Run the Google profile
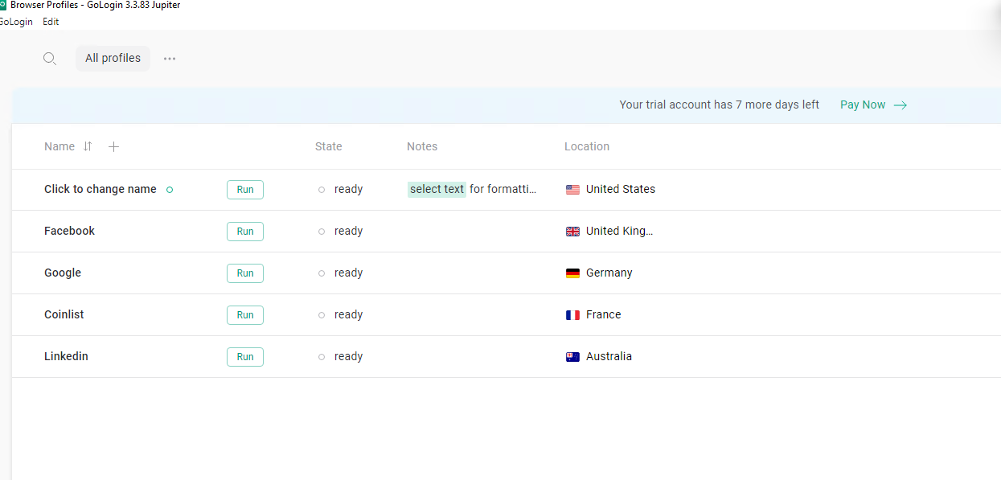Screen dimensions: 1001x480 pyautogui.click(x=245, y=273)
